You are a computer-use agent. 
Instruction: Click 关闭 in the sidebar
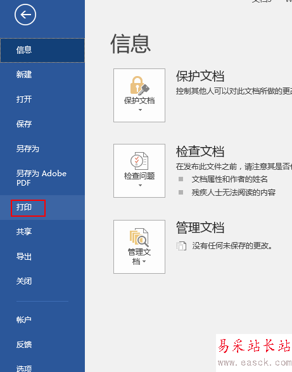point(42,281)
